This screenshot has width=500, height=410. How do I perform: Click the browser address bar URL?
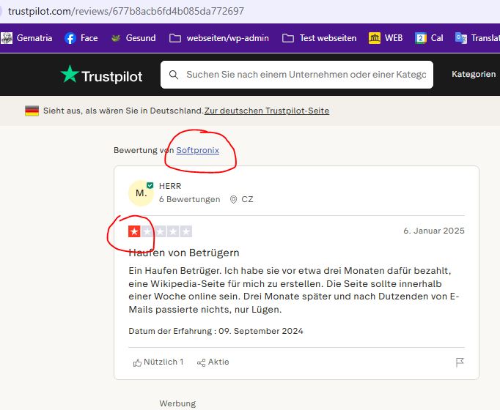point(126,11)
